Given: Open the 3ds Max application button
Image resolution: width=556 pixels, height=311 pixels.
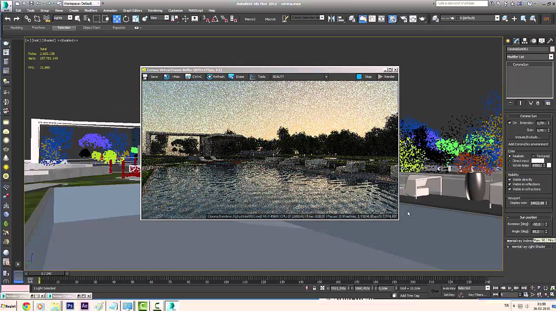Looking at the screenshot, I should tap(6, 5).
